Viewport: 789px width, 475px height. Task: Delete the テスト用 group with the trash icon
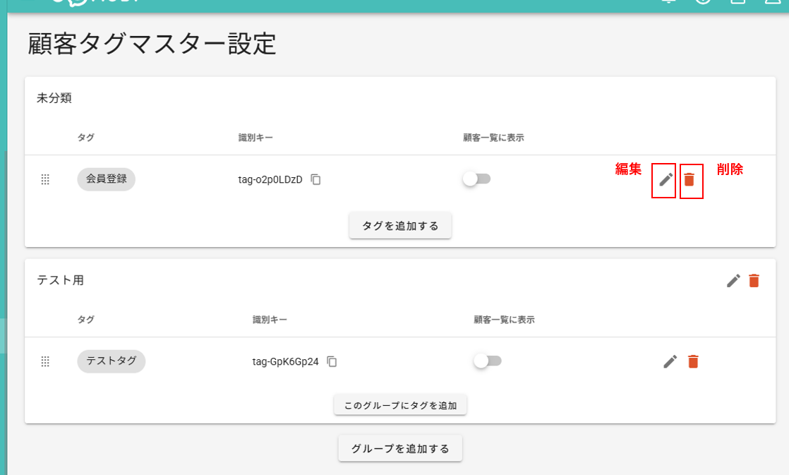pyautogui.click(x=754, y=280)
